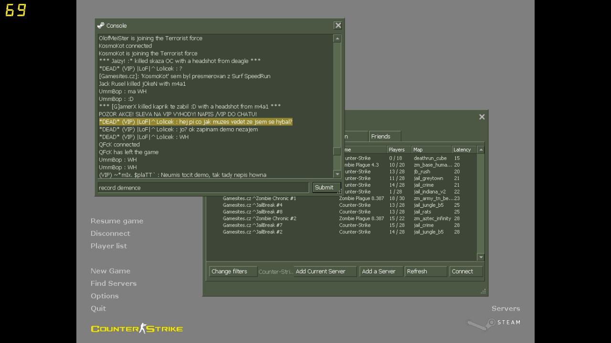Click the Steam icon in Console title

(x=101, y=25)
